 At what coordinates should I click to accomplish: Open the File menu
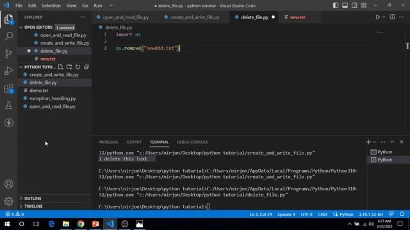click(x=19, y=6)
